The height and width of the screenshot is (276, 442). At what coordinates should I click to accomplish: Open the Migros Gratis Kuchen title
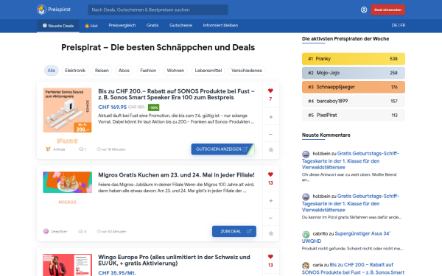176,175
